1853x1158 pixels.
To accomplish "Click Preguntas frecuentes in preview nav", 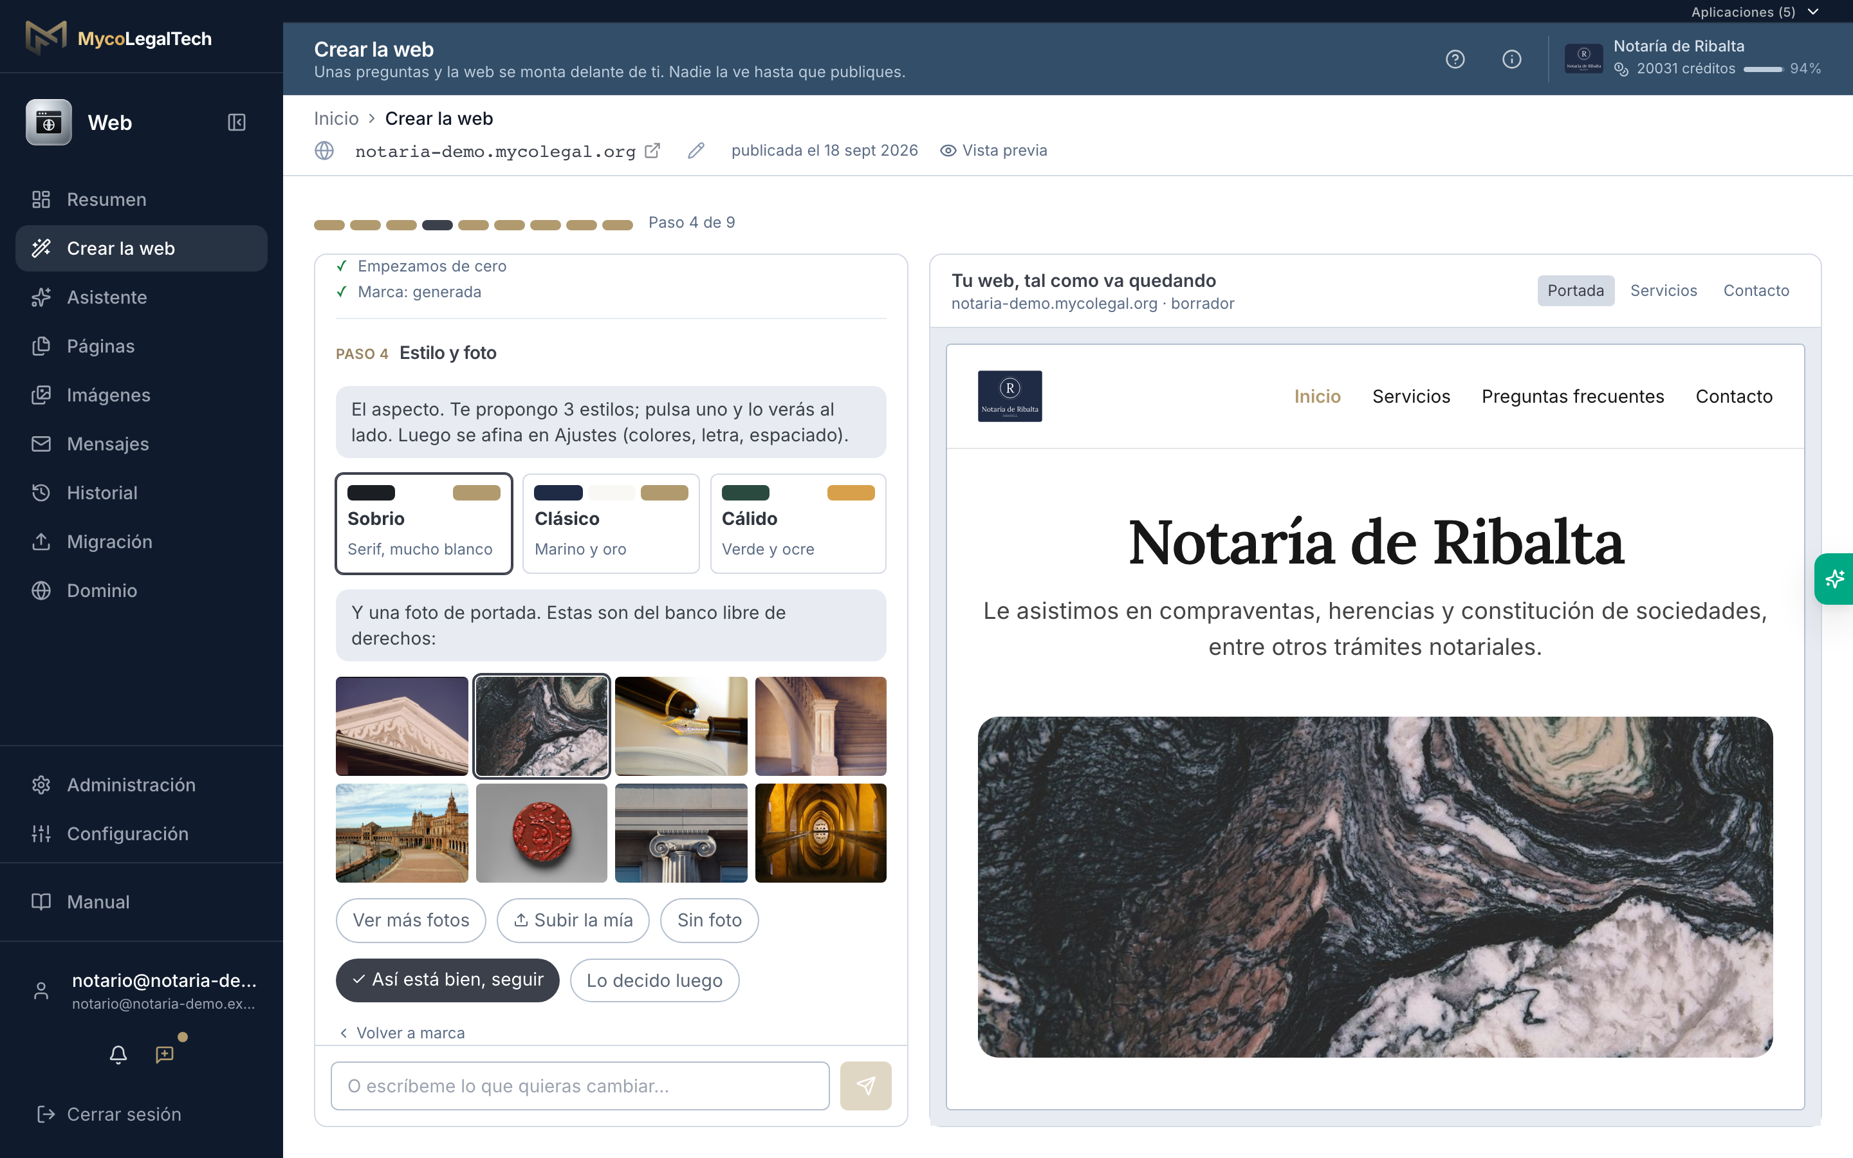I will point(1572,397).
